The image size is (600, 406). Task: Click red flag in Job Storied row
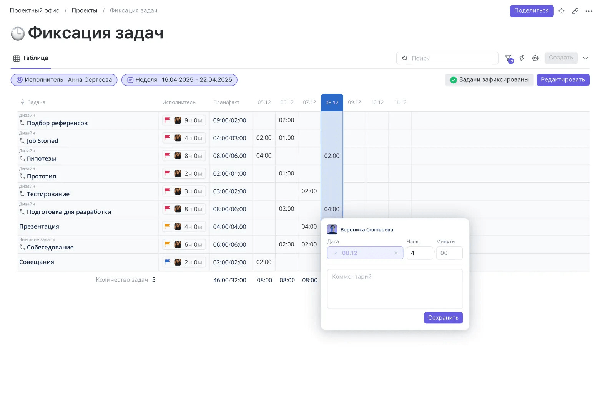coord(168,138)
